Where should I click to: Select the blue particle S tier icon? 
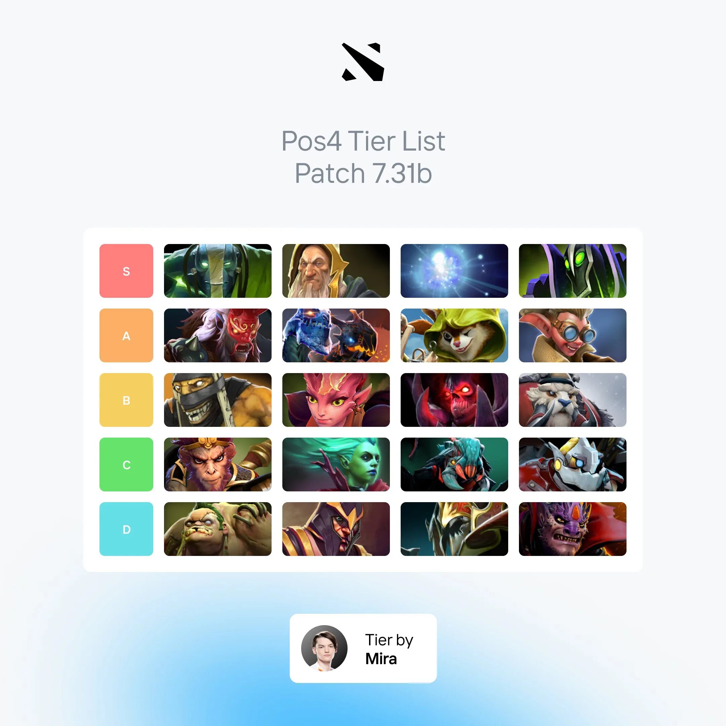(454, 271)
